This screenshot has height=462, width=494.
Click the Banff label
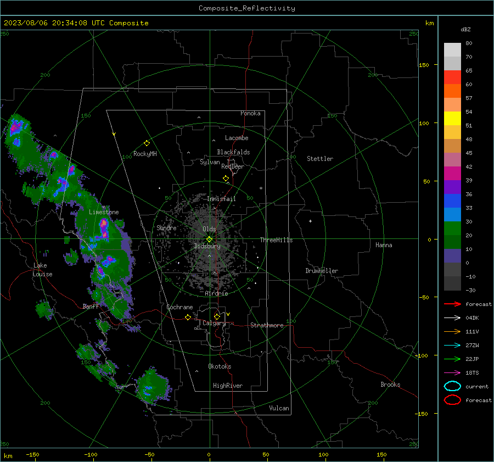point(91,306)
